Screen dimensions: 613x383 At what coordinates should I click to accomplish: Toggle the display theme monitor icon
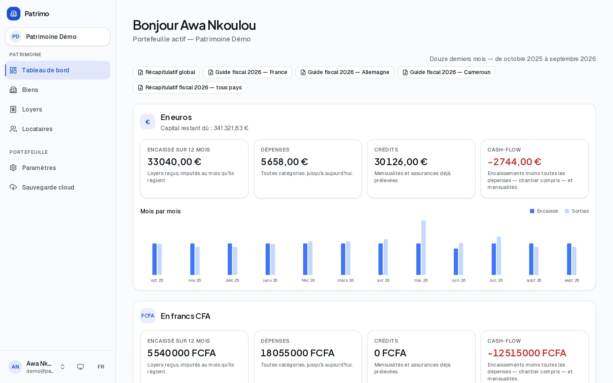81,367
